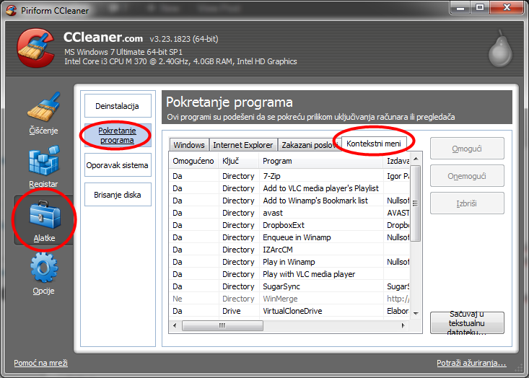Viewport: 529px width, 378px height.
Task: Switch to the Windows startup tab
Action: pyautogui.click(x=189, y=145)
